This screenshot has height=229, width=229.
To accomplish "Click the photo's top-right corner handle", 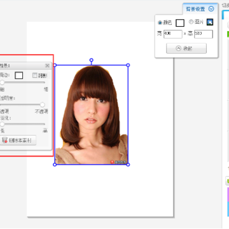I will pyautogui.click(x=128, y=65).
